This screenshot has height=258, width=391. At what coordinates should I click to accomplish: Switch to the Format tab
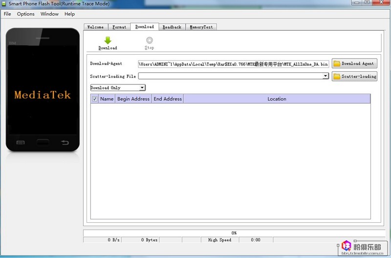(119, 27)
